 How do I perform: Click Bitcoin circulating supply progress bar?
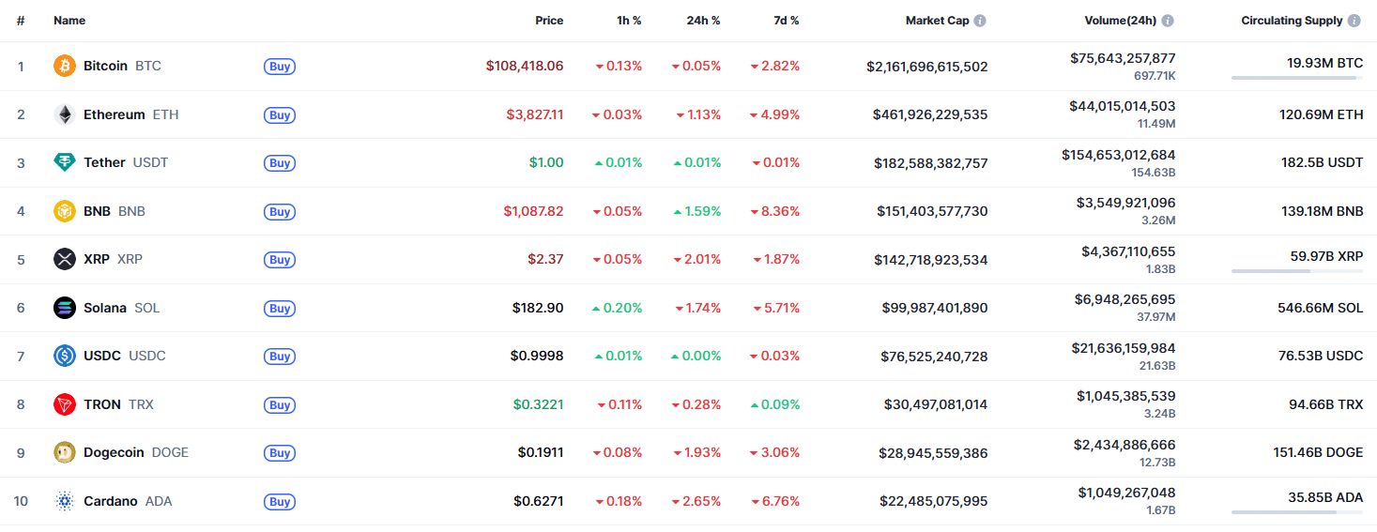pyautogui.click(x=1297, y=78)
